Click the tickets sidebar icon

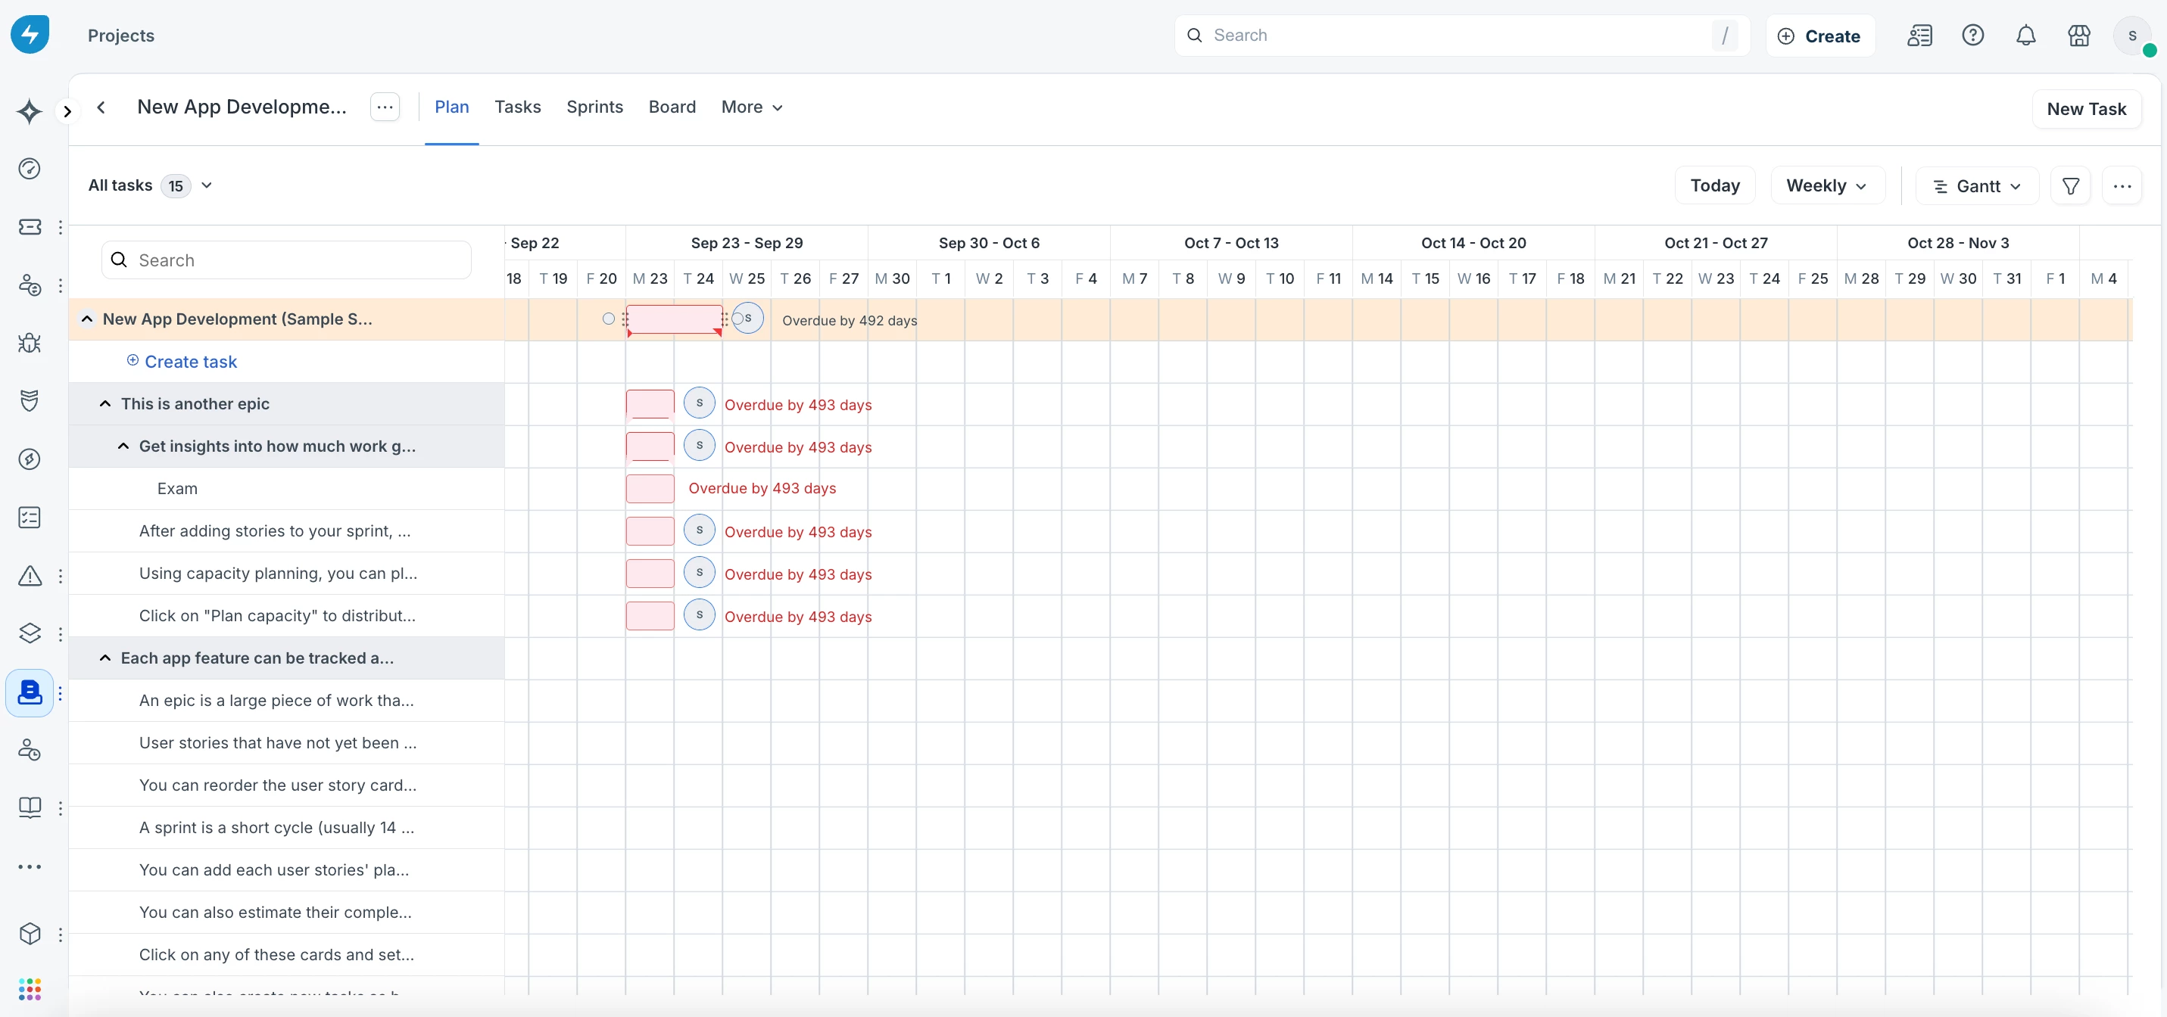click(30, 227)
